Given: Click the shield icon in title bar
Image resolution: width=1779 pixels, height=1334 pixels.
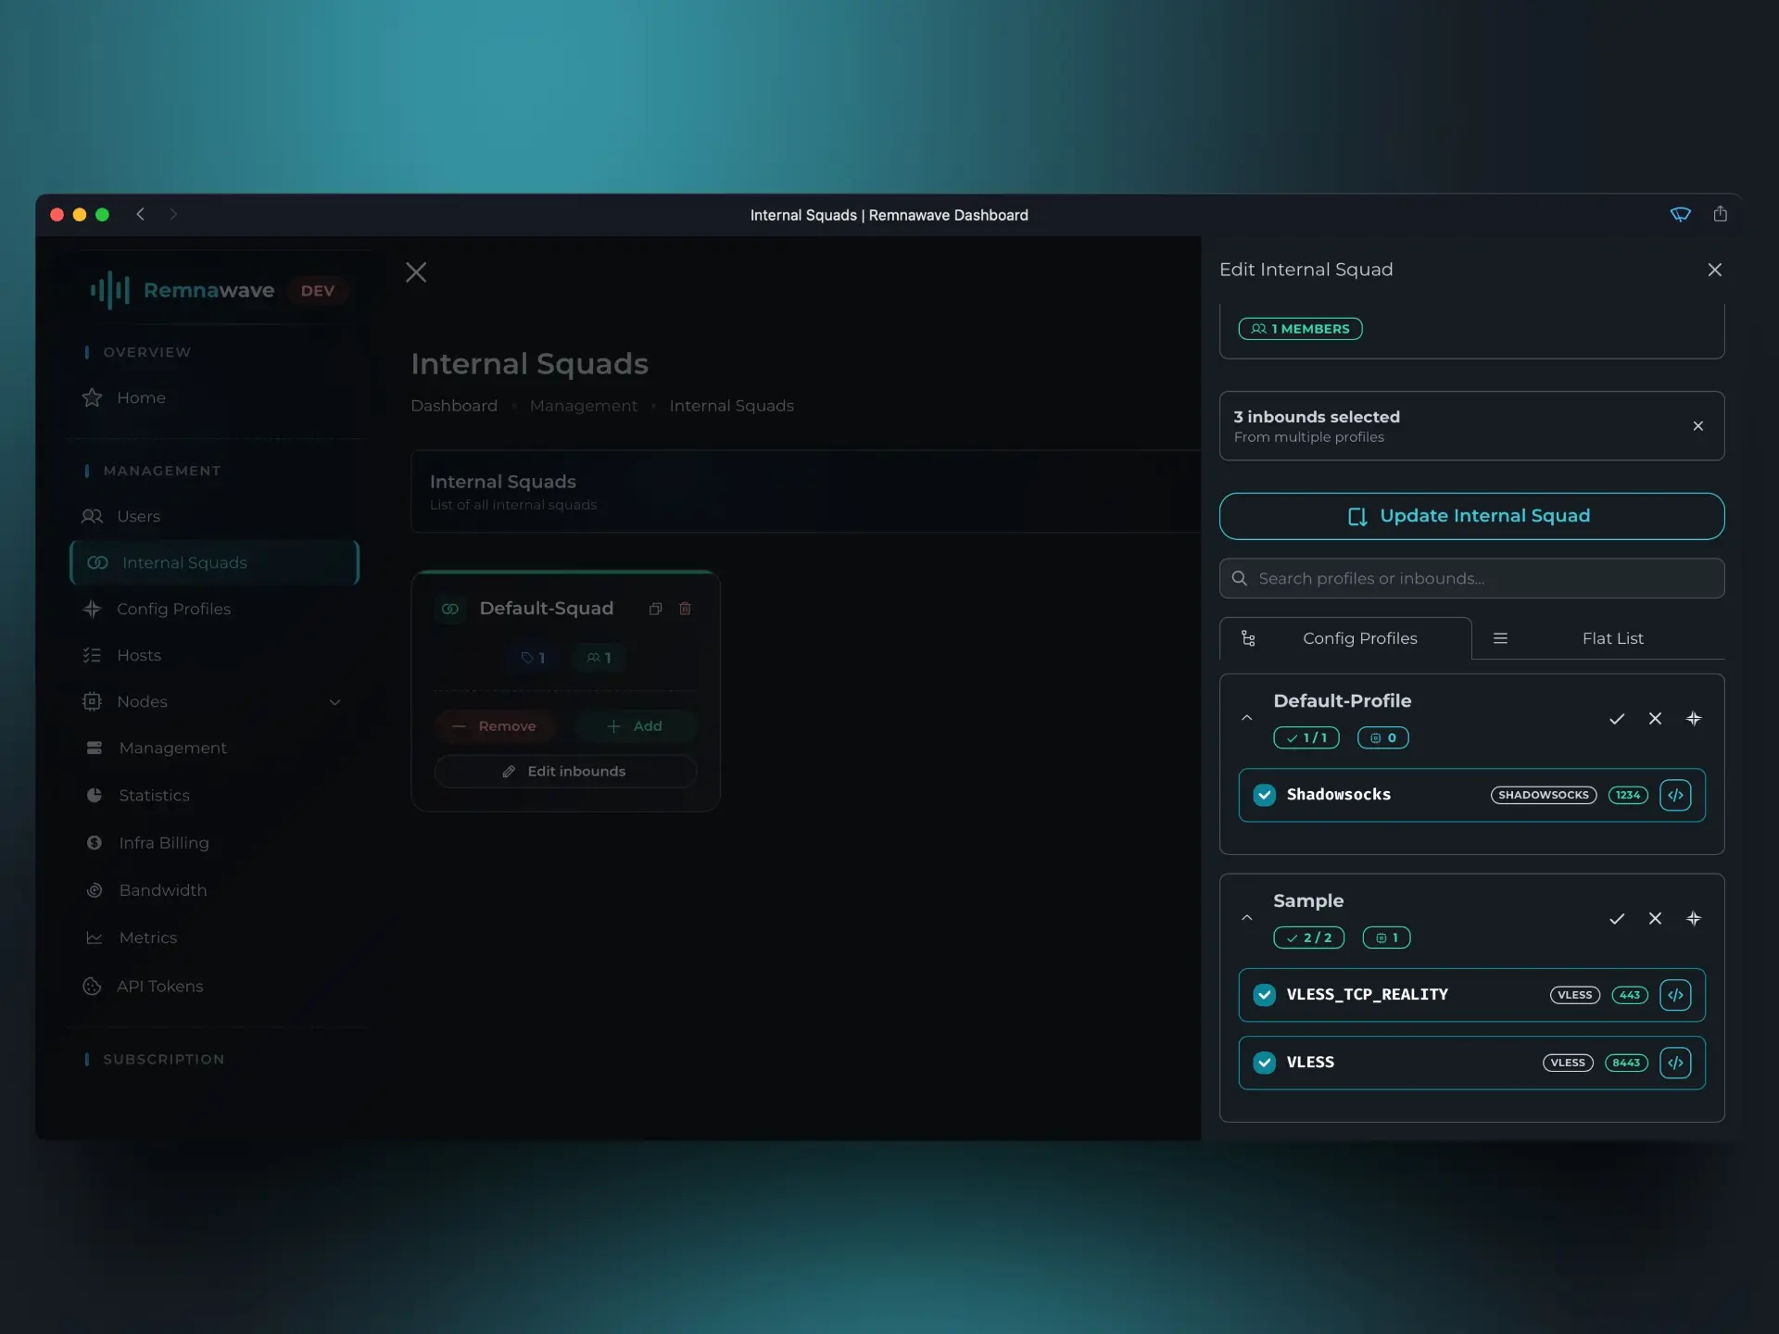Looking at the screenshot, I should (1680, 214).
